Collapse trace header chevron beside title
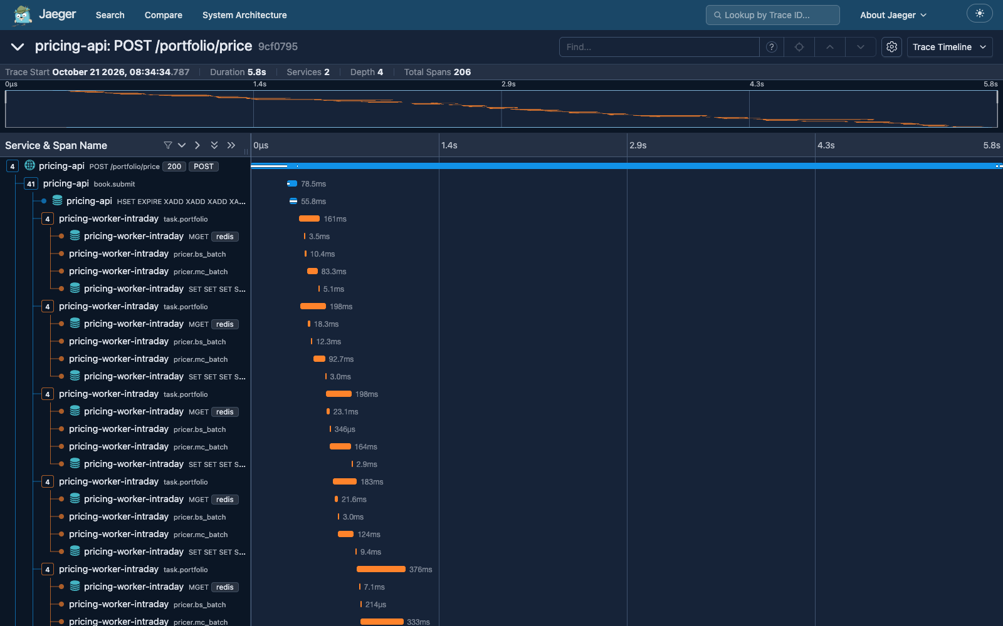 [x=18, y=46]
